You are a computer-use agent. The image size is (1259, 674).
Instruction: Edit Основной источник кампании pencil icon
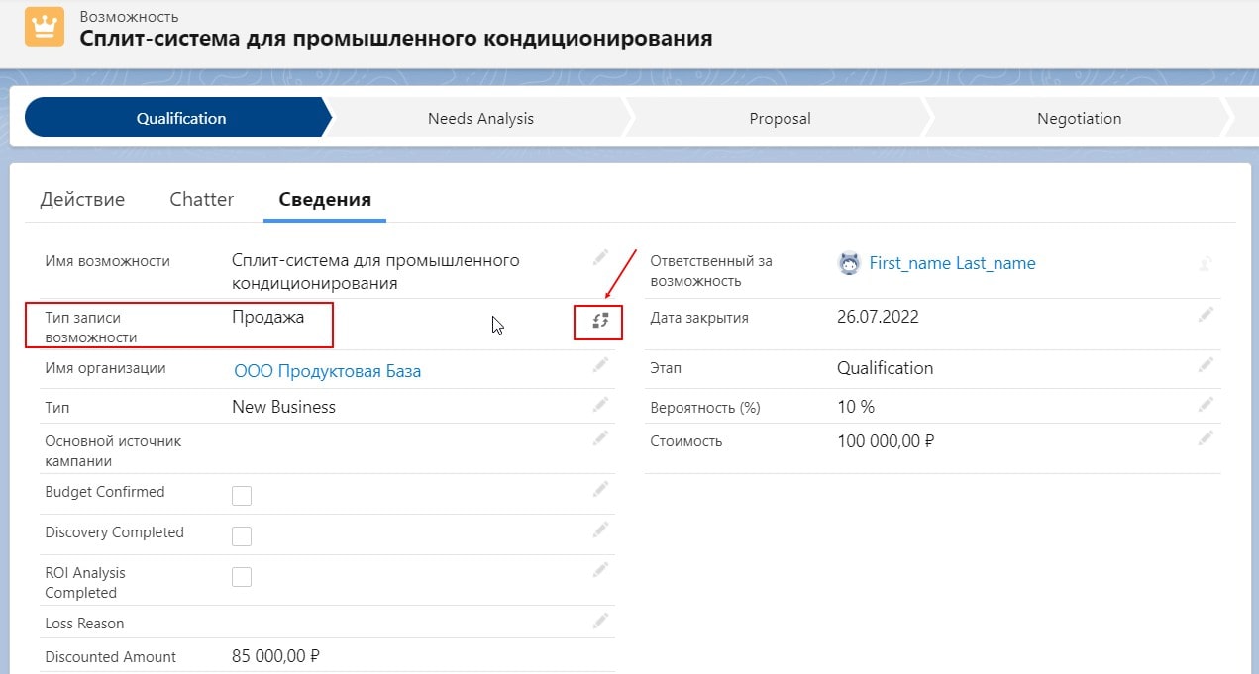(600, 438)
